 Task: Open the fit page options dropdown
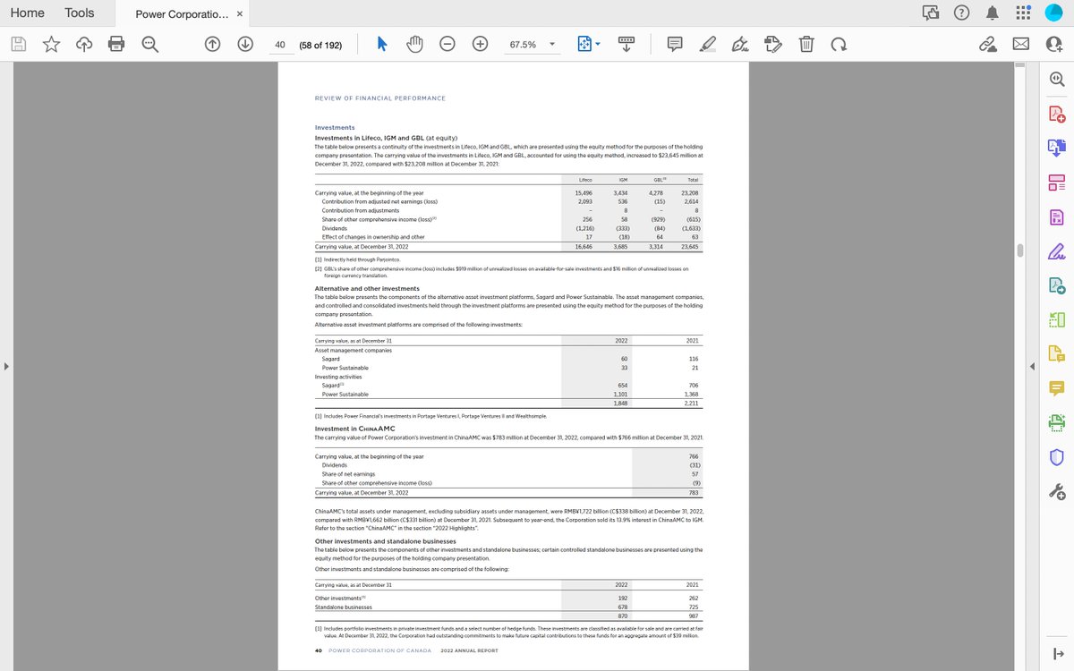[588, 44]
